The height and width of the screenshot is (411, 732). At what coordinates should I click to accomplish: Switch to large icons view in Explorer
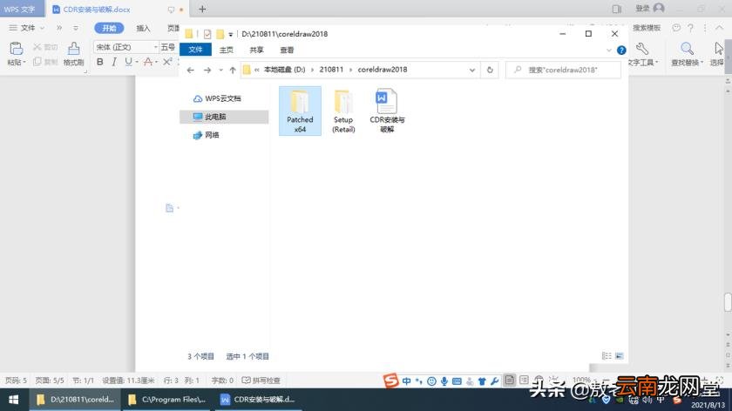click(x=619, y=356)
